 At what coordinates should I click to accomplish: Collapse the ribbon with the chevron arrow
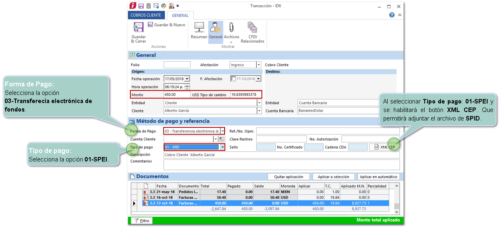coord(400,15)
